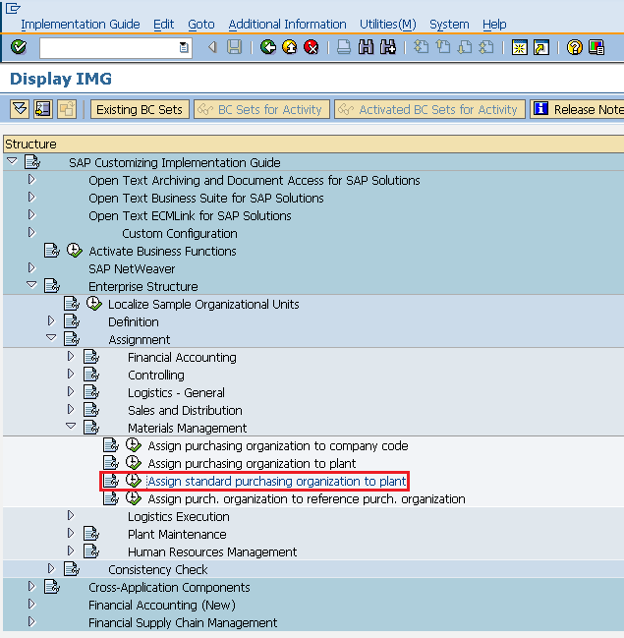Select Assign purch. organization to reference purch. organization
The image size is (624, 638).
[x=307, y=498]
